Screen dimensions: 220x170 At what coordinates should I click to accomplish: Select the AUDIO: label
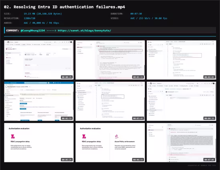(x=8, y=23)
